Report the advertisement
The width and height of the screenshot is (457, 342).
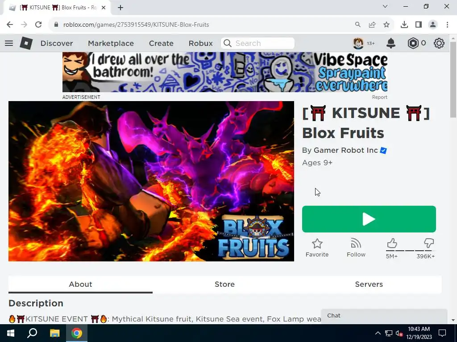(379, 97)
